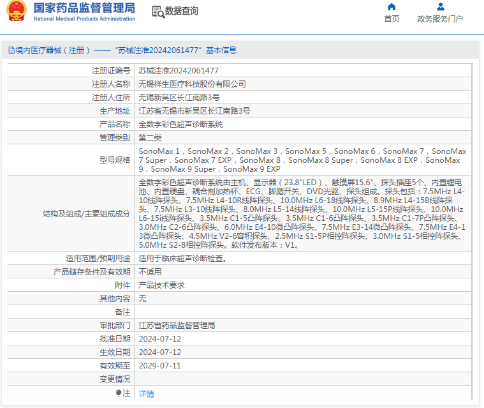
Task: Click production address 江苏省无锡市新吴区长江南路3号
Action: click(194, 111)
